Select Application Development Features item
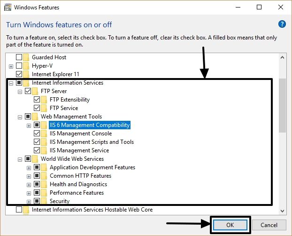292x236 pixels. coord(92,167)
